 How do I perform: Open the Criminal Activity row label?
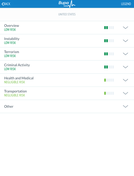click(17, 65)
